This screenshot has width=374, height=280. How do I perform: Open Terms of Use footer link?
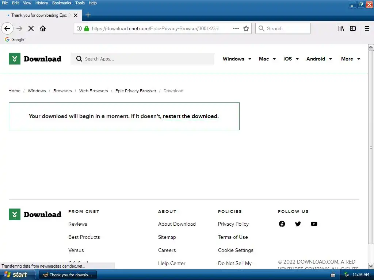(233, 237)
